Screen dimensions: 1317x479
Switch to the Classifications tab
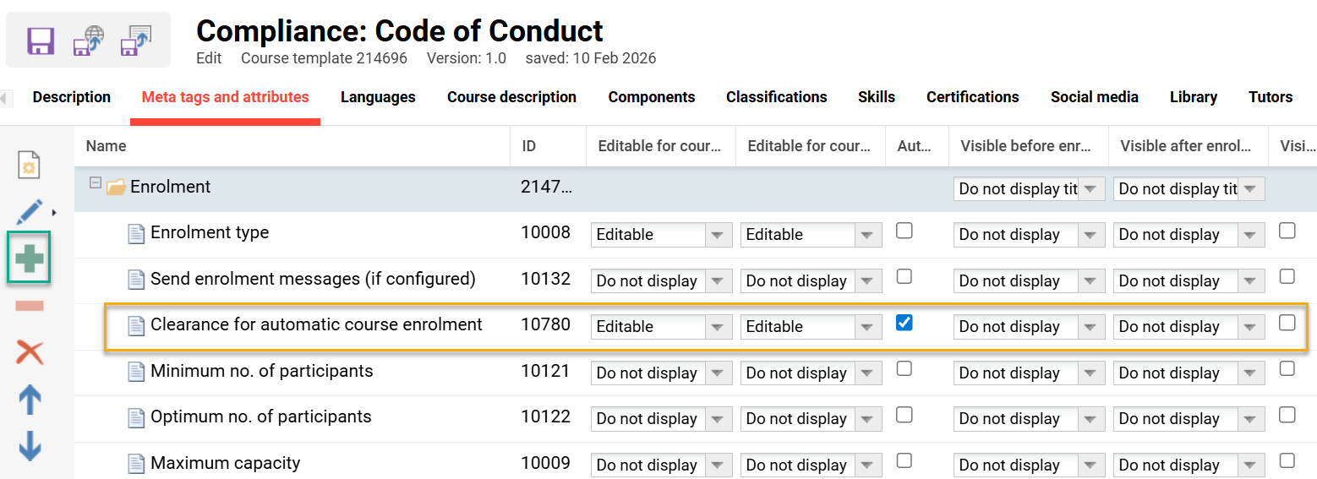pyautogui.click(x=776, y=97)
